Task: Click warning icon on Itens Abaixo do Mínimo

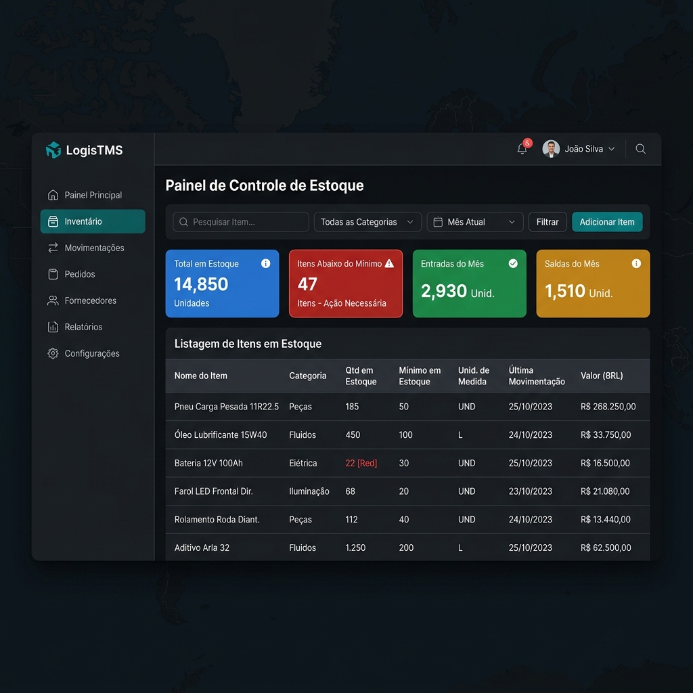Action: (389, 263)
